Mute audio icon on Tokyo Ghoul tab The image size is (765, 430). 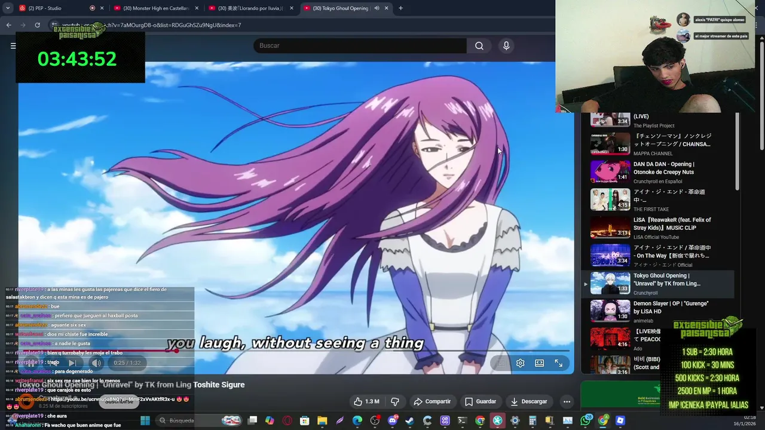tap(377, 8)
